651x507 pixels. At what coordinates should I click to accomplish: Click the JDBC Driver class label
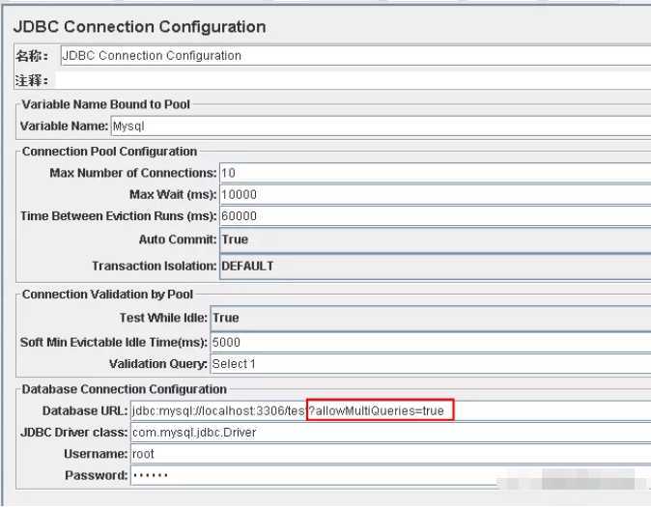click(x=74, y=433)
